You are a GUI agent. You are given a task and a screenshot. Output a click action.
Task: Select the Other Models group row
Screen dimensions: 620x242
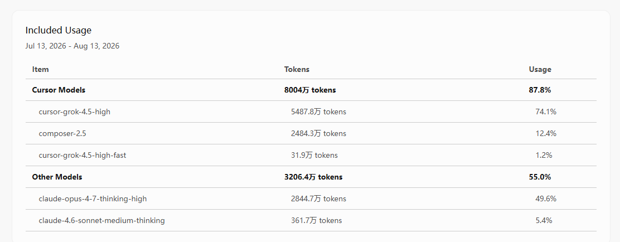[x=311, y=177]
